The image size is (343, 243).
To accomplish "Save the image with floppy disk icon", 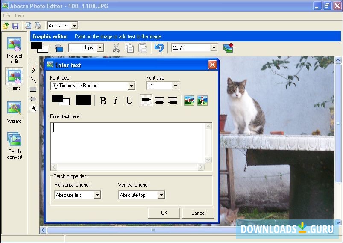I will coord(15,26).
